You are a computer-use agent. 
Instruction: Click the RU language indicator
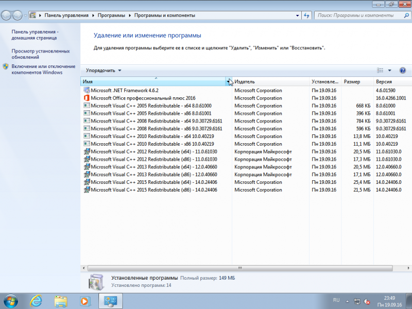336,300
